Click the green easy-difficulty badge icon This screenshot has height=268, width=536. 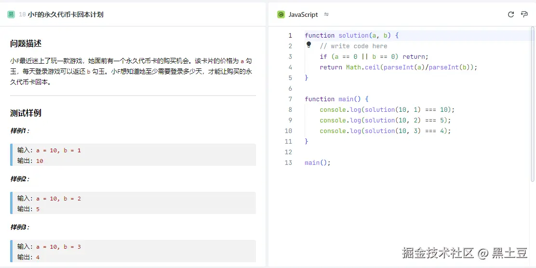tap(11, 14)
